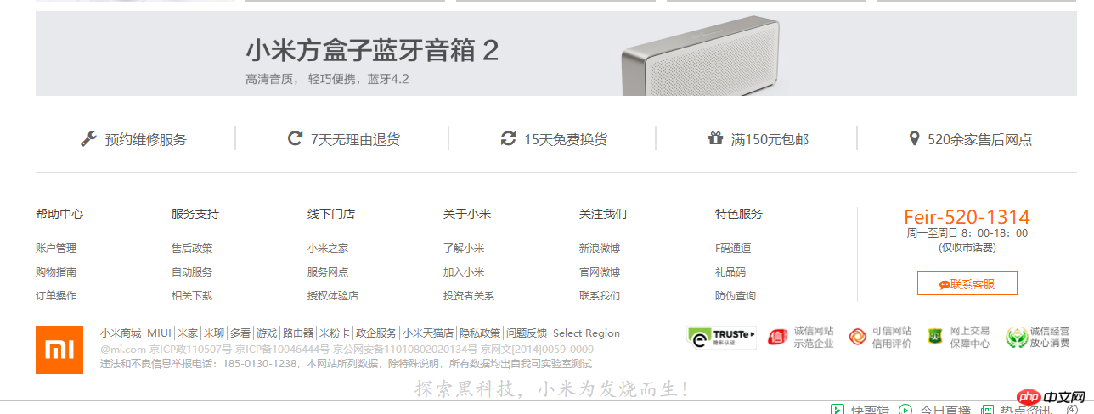Click the 多看 footer link

click(240, 333)
